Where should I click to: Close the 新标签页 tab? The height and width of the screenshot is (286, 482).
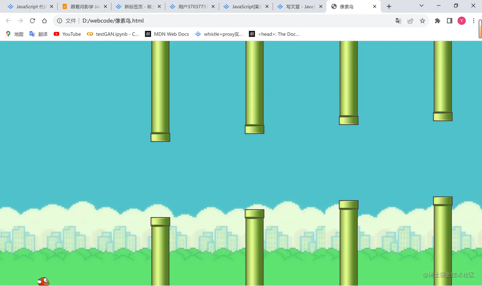point(159,6)
